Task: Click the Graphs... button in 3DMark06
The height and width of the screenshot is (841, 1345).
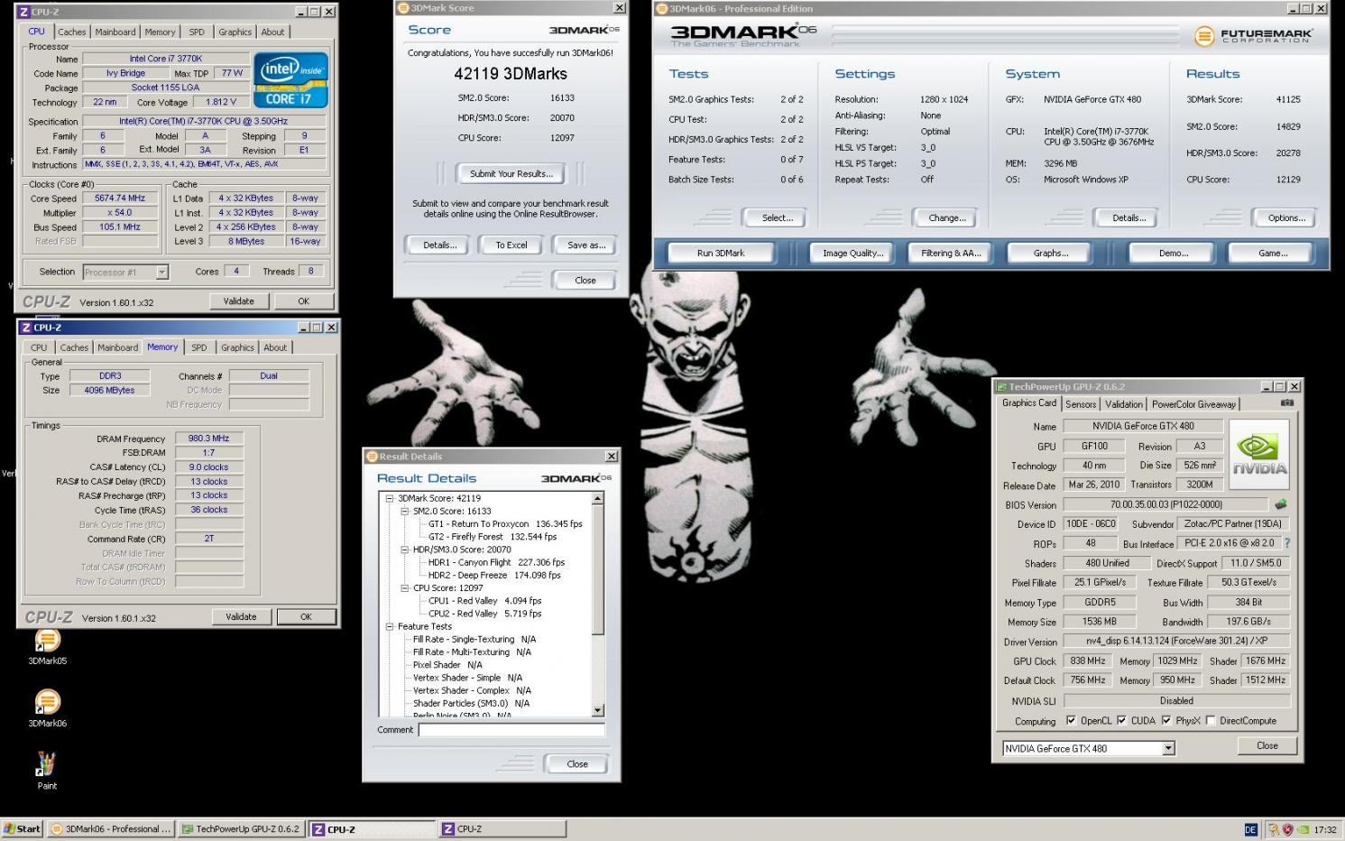Action: (1051, 253)
